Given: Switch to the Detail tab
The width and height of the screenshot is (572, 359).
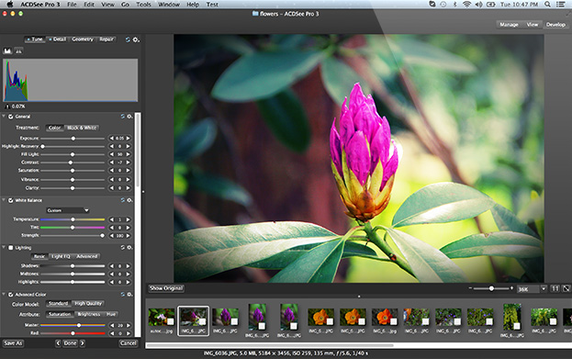Looking at the screenshot, I should pos(58,39).
